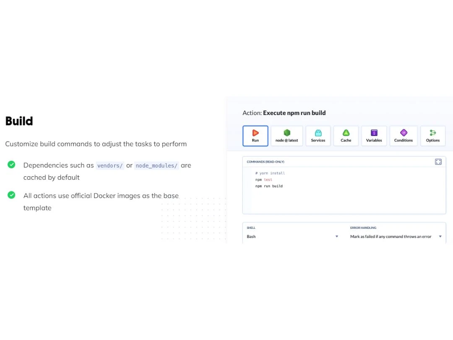The width and height of the screenshot is (453, 340).
Task: Expand commands editor to fullscreen
Action: point(438,162)
